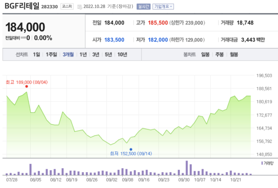Click the 08/05 date axis label

[x=35, y=180]
